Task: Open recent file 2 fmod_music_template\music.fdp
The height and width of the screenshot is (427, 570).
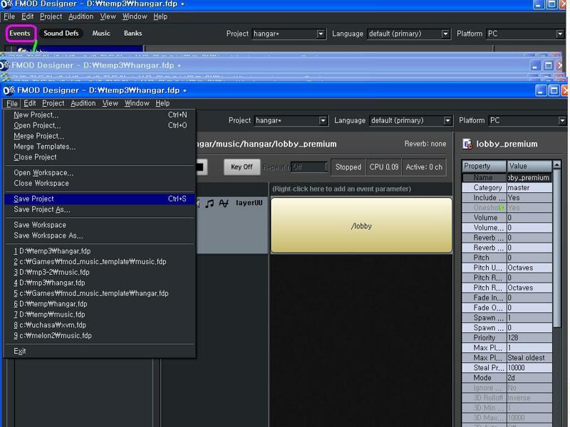Action: tap(100, 262)
